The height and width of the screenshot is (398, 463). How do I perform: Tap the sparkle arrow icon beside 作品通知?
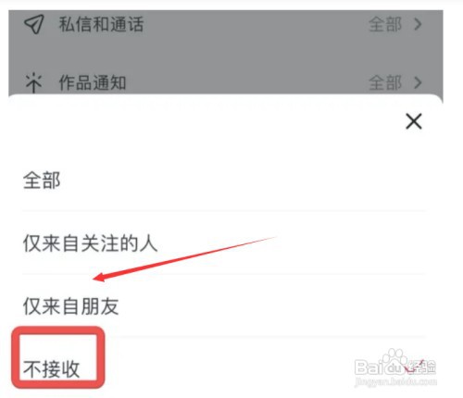[x=33, y=82]
